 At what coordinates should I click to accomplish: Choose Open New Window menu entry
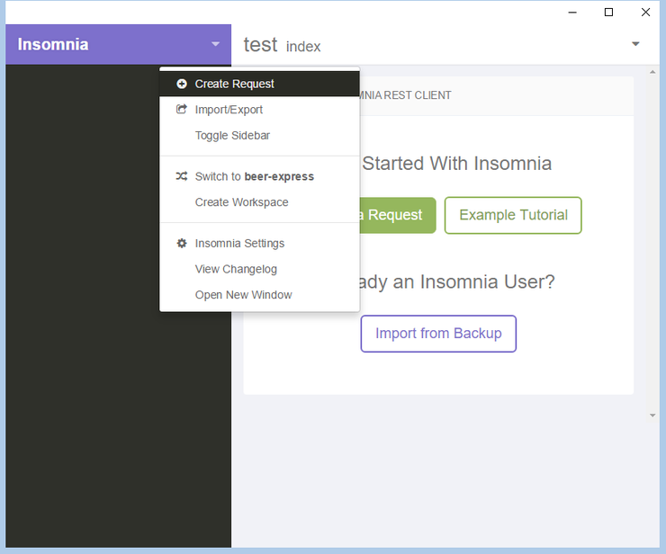259,295
